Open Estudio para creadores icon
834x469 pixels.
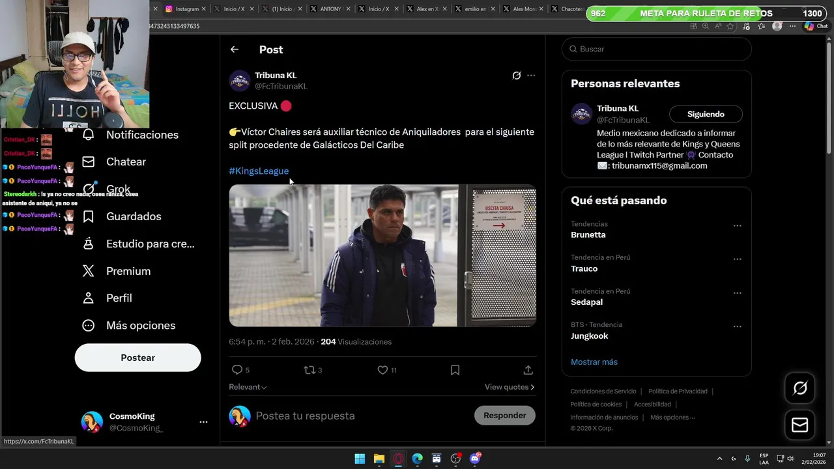pyautogui.click(x=88, y=244)
